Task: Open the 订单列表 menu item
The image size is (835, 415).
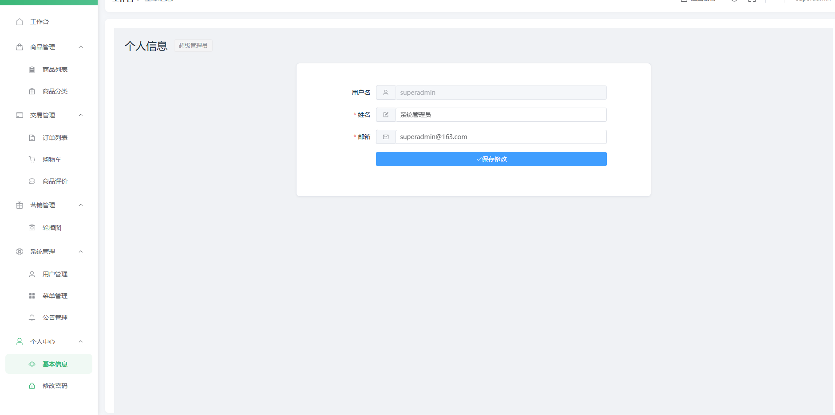Action: [x=55, y=138]
